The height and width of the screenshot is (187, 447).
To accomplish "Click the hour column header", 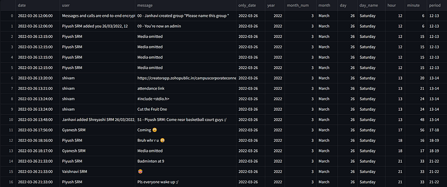I will tap(395, 6).
